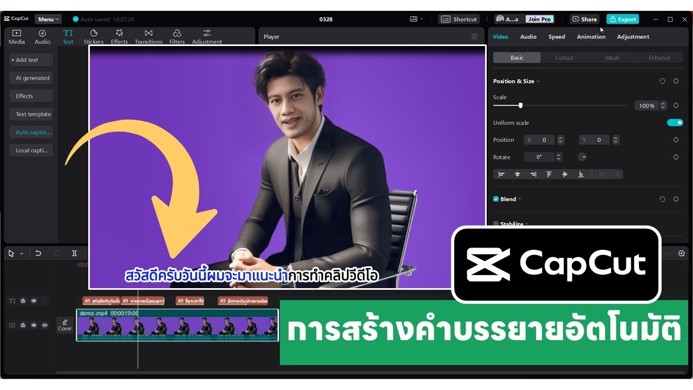Viewport: 693px width, 390px height.
Task: Click the Export button
Action: click(x=623, y=19)
